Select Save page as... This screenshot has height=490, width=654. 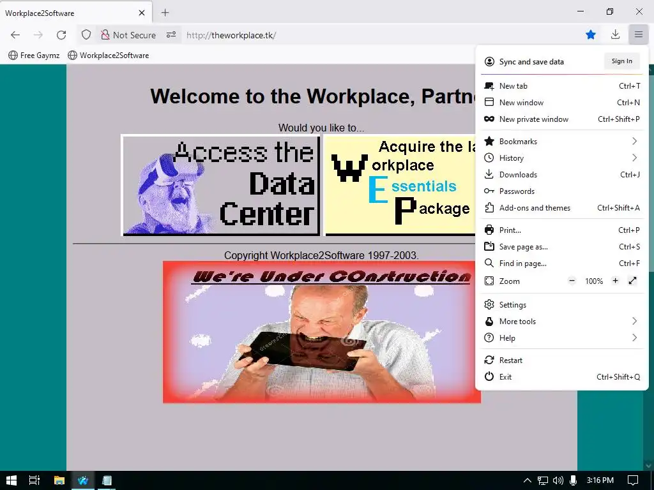point(562,247)
